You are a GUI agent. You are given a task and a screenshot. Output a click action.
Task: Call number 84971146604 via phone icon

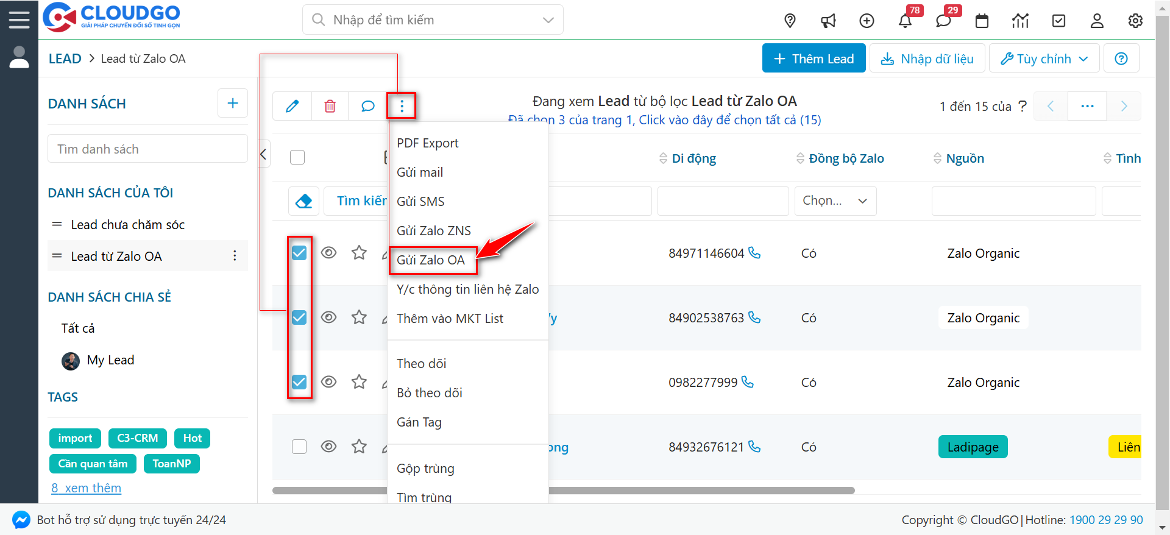[x=754, y=253]
